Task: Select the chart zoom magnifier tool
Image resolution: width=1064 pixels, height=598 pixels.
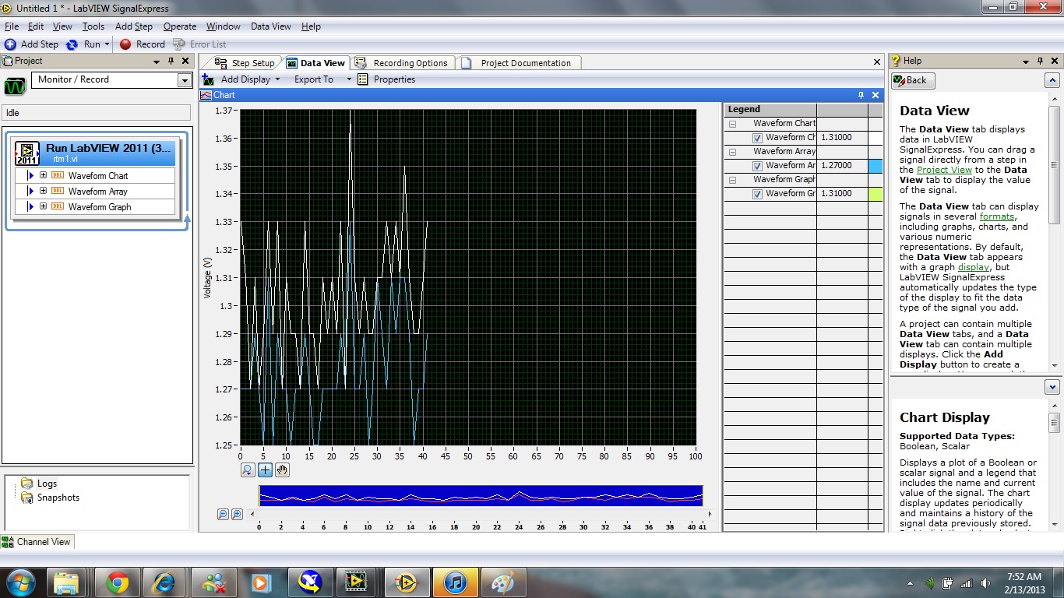Action: (x=248, y=470)
